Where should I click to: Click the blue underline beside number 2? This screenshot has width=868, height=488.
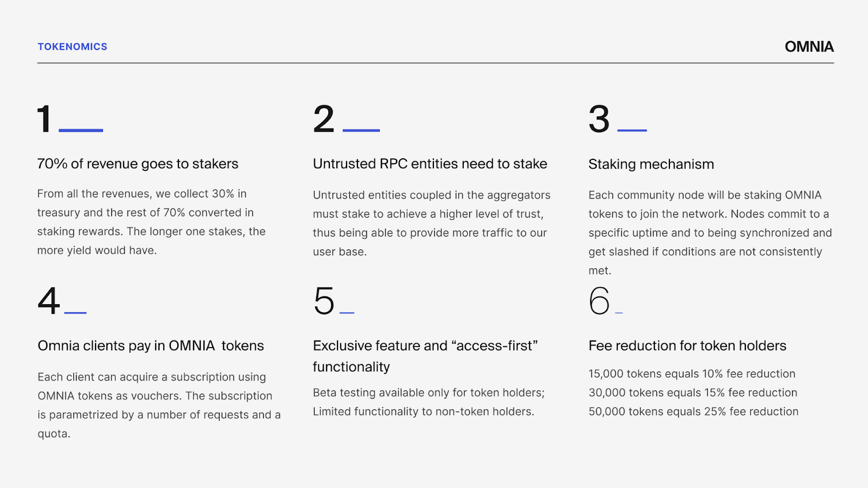coord(361,130)
